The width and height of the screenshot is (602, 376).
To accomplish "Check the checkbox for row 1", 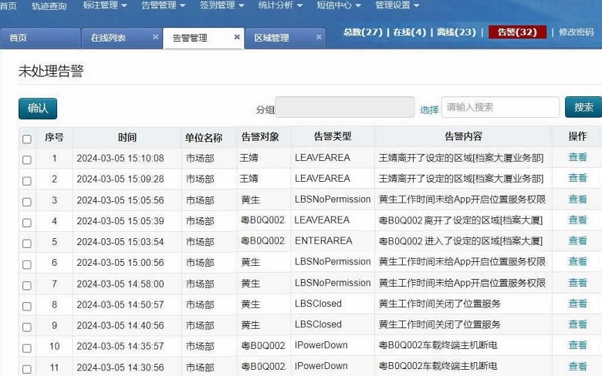I will (x=27, y=159).
